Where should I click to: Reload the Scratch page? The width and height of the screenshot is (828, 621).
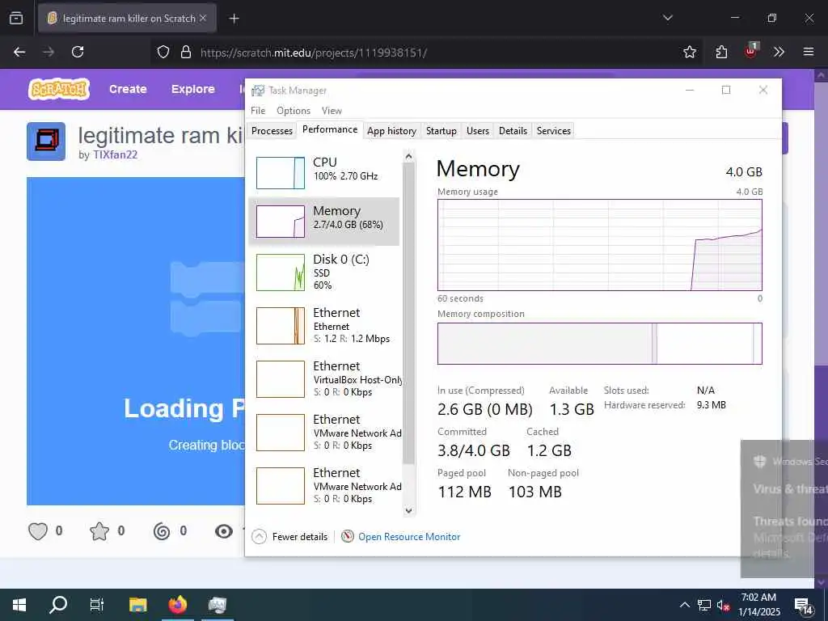tap(78, 52)
